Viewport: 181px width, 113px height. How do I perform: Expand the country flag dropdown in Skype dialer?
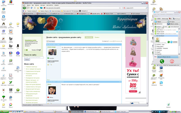(156, 57)
